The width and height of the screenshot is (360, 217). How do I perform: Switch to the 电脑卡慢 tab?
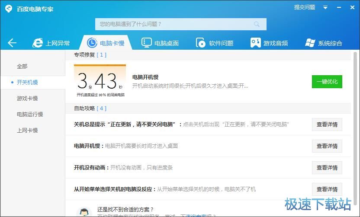pyautogui.click(x=106, y=43)
